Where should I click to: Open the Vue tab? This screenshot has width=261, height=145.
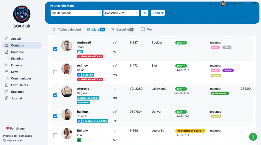point(147,29)
